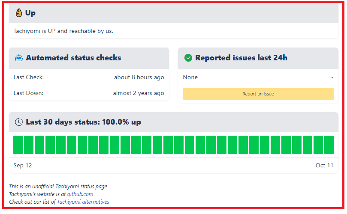Click 'This is an unofficial Tachiyomi status page' text
The image size is (347, 214).
pyautogui.click(x=58, y=187)
